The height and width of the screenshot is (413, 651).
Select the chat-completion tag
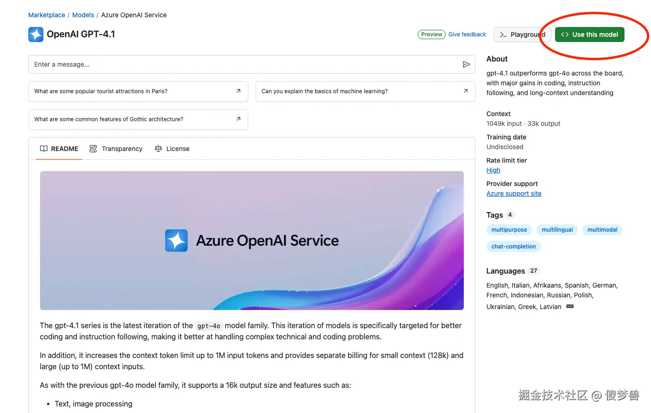514,247
